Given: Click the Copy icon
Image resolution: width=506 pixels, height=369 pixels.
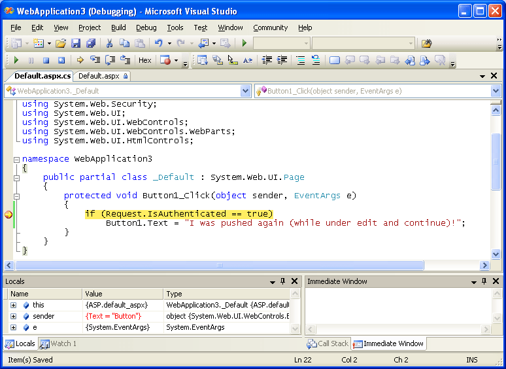Looking at the screenshot, I should [124, 43].
